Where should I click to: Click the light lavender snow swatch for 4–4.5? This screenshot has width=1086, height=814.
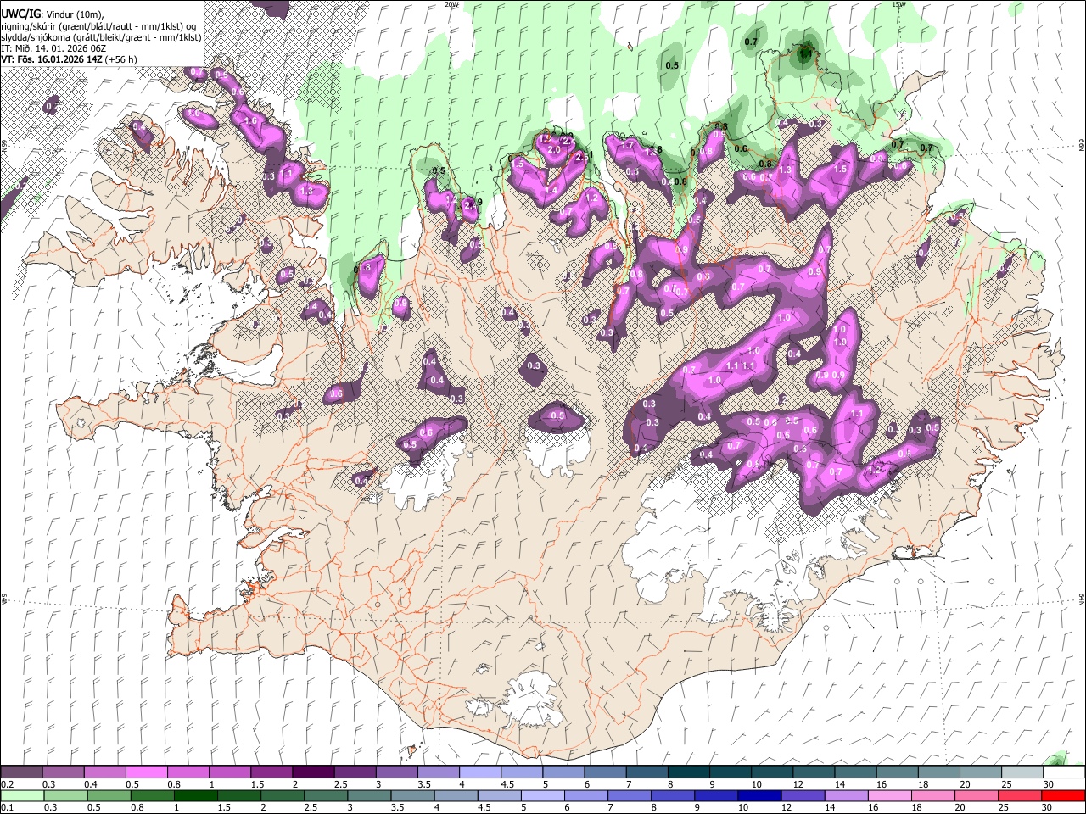click(x=479, y=772)
